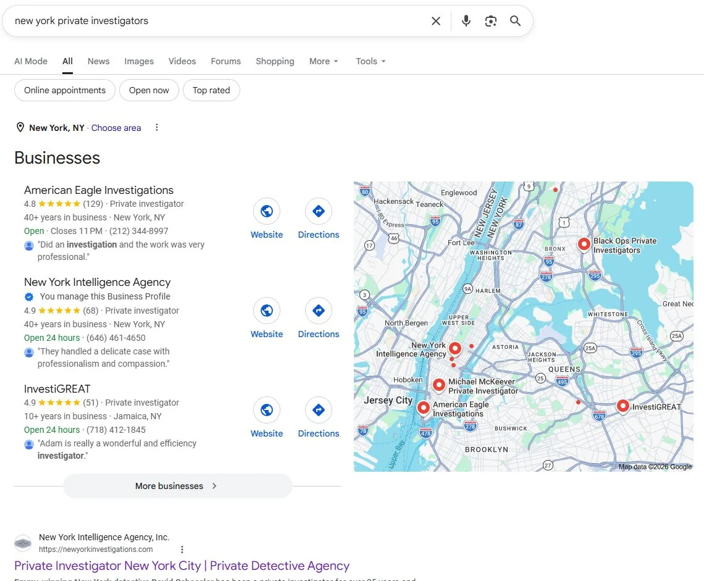Click New York Intelligence Agency phone (646) 461-4650
Image resolution: width=704 pixels, height=581 pixels.
(x=116, y=338)
